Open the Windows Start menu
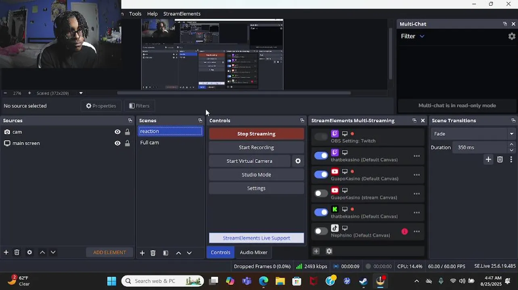Image resolution: width=518 pixels, height=290 pixels. (x=112, y=281)
